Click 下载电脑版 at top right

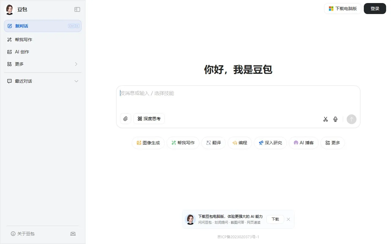click(342, 9)
